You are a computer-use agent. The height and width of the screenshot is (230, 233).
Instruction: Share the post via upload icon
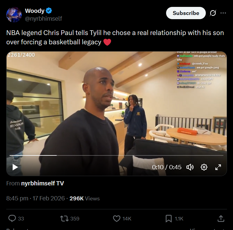[x=221, y=219]
